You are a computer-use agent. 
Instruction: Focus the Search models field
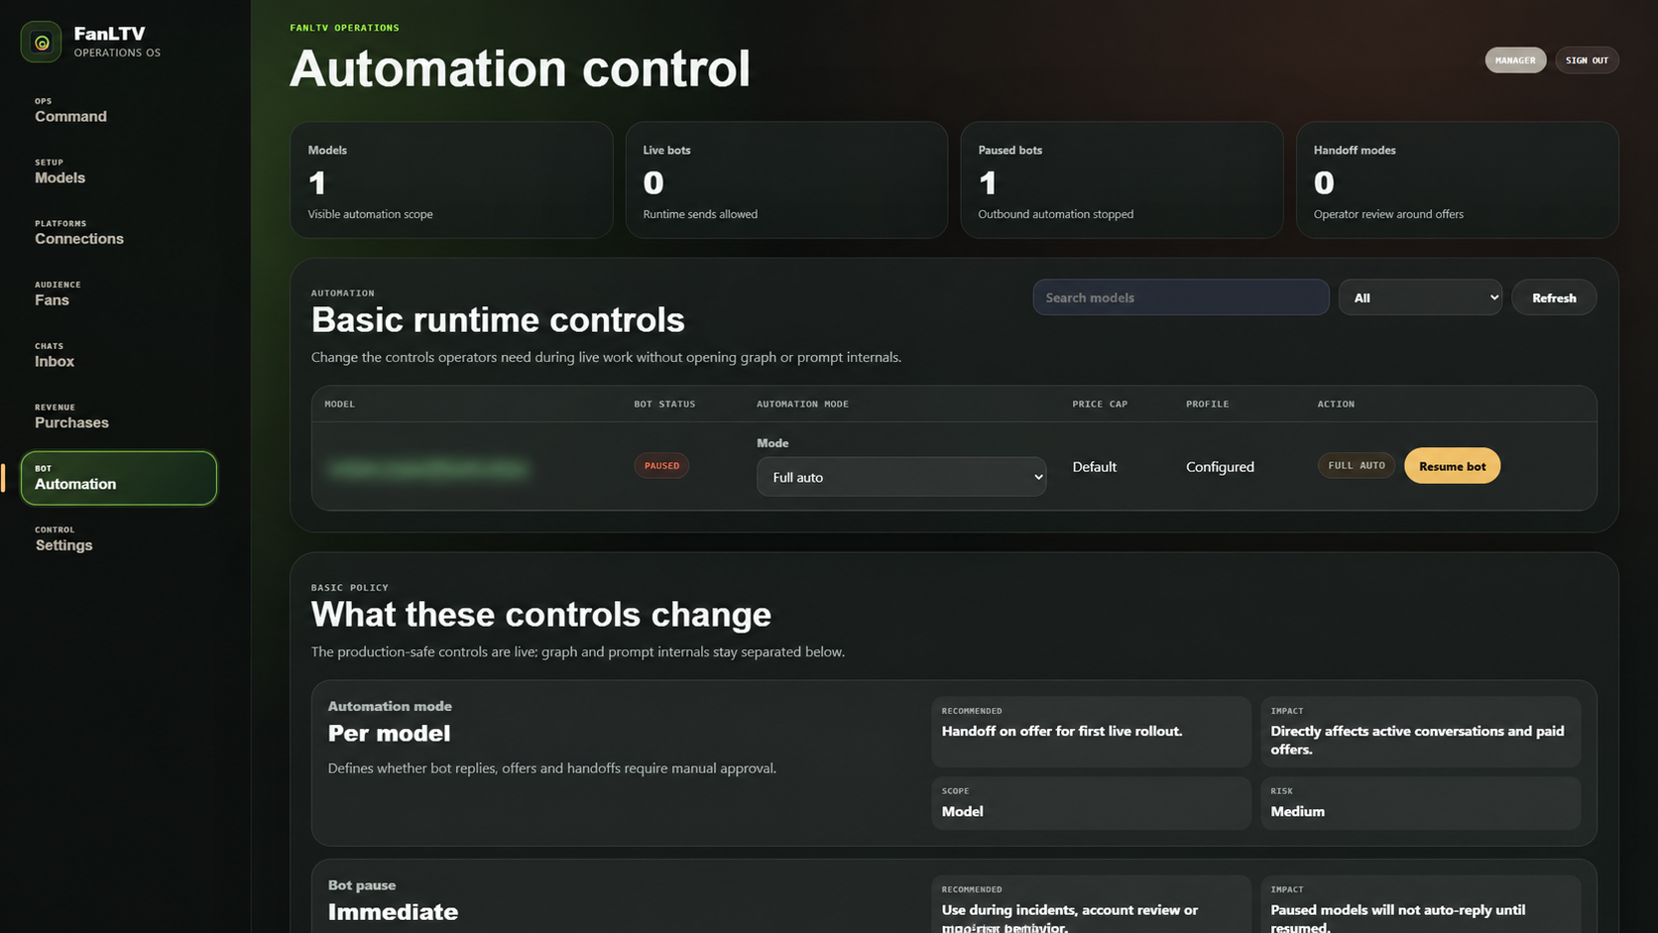[1180, 297]
